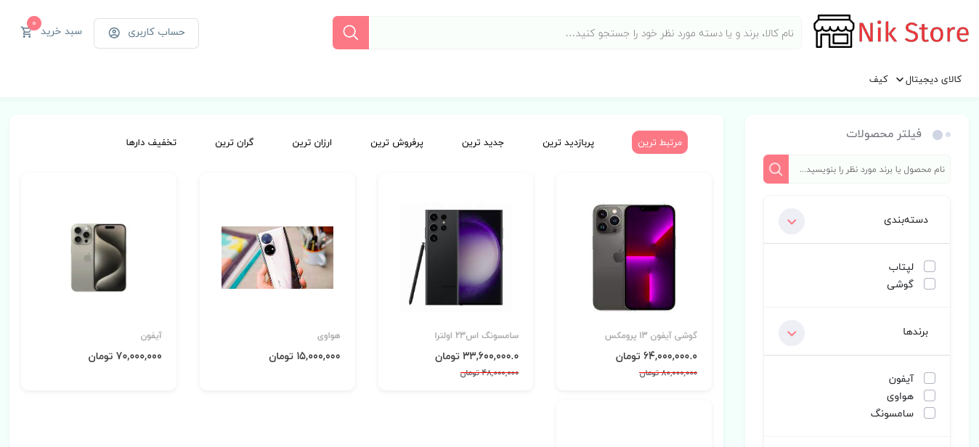Collapse the دسته‌بندی section with chevron

(792, 221)
